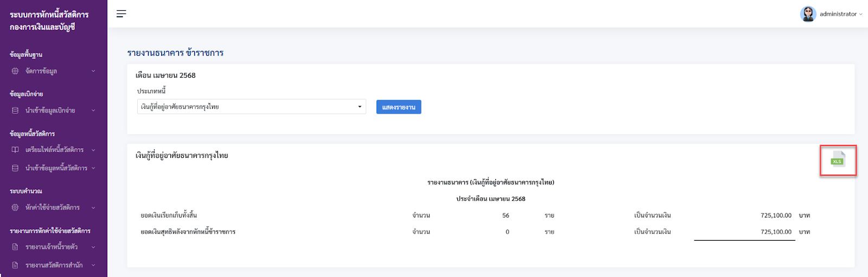Click the แสดงรายงาน show report button
The image size is (868, 277).
(x=399, y=107)
